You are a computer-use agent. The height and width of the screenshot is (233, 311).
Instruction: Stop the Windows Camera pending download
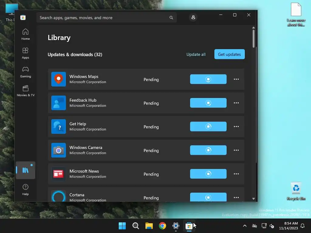pos(208,150)
